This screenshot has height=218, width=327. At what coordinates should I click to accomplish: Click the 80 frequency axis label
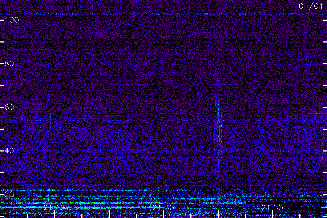[9, 64]
